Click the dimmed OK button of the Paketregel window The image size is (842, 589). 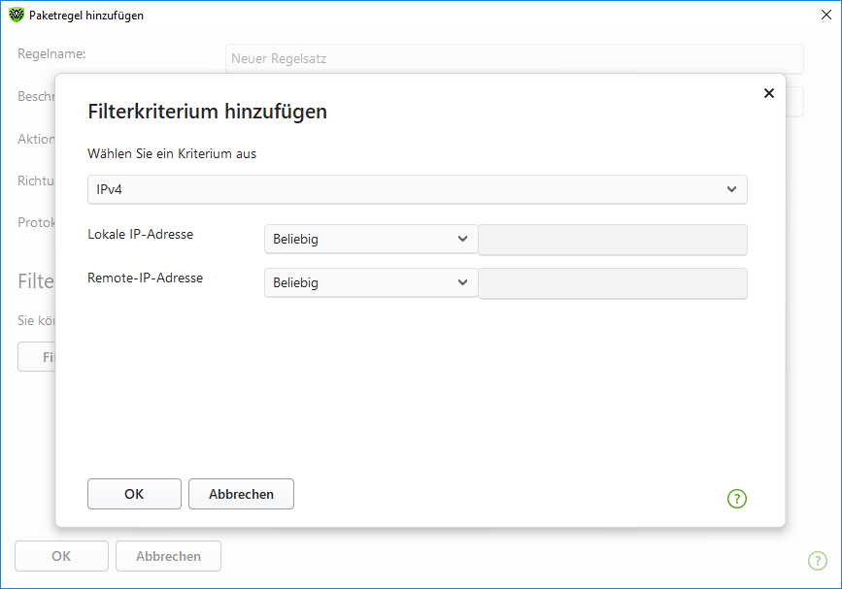tap(61, 556)
